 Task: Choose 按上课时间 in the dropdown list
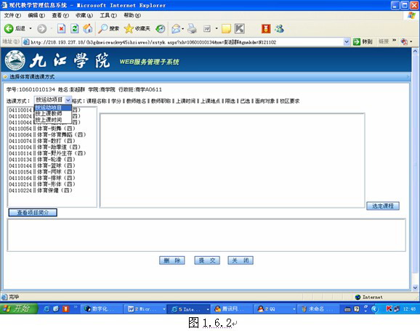(49, 120)
